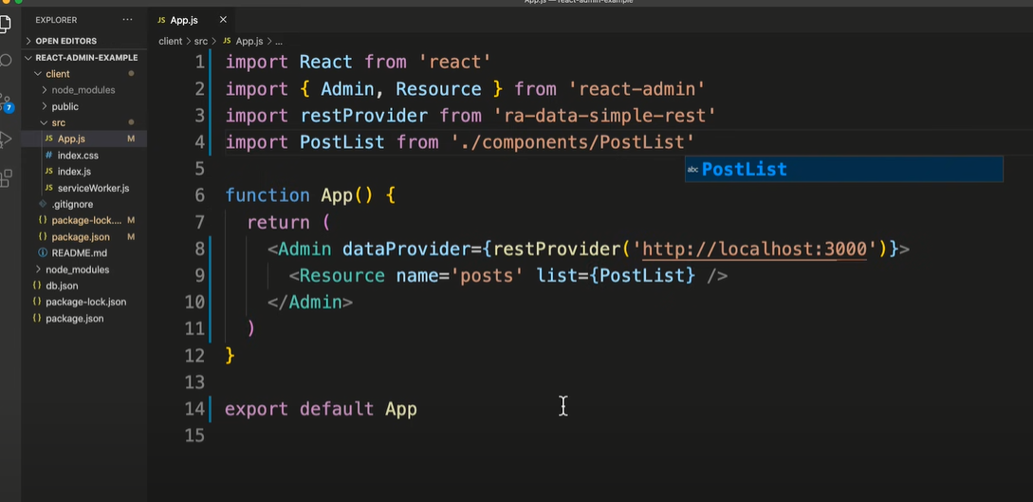Click 'function App()' on line 6
This screenshot has width=1033, height=502.
coord(300,195)
